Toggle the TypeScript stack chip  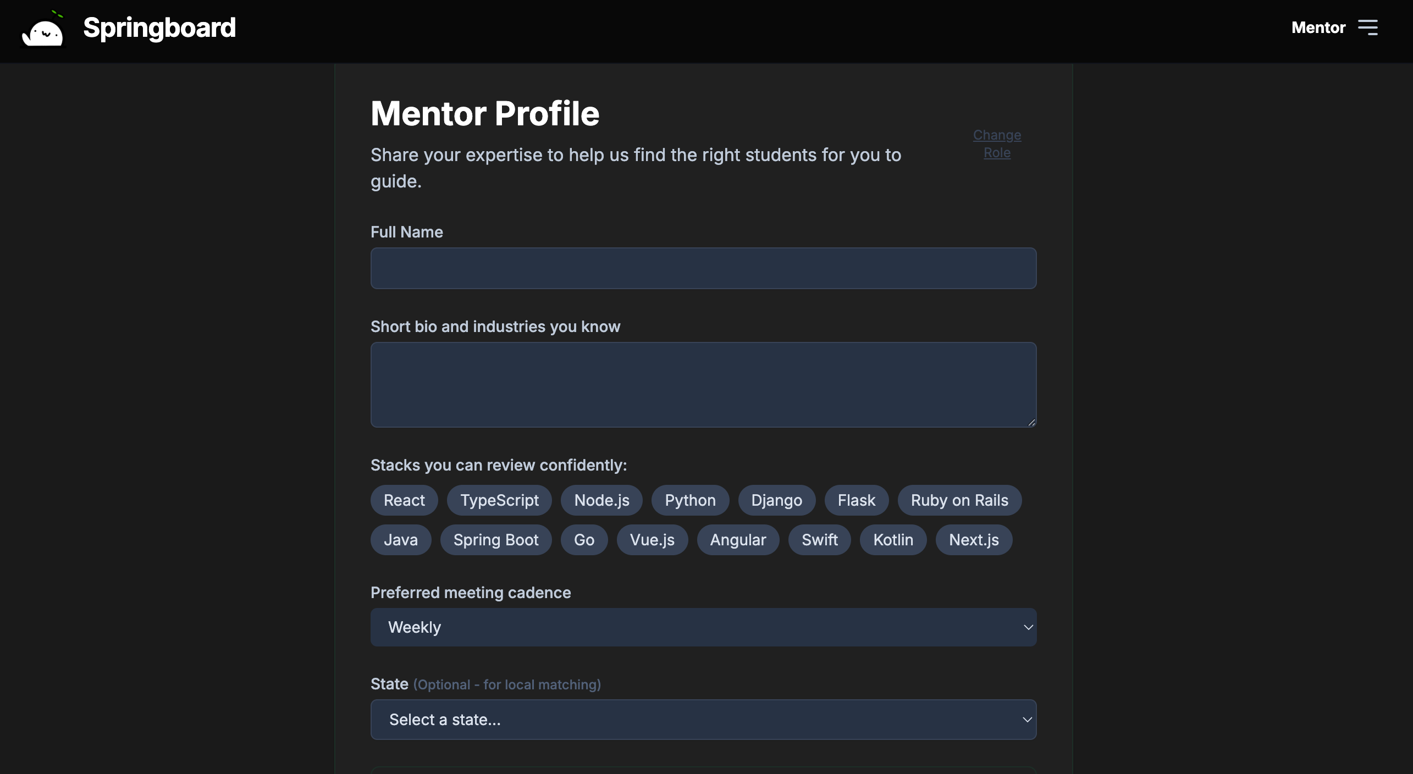tap(499, 500)
